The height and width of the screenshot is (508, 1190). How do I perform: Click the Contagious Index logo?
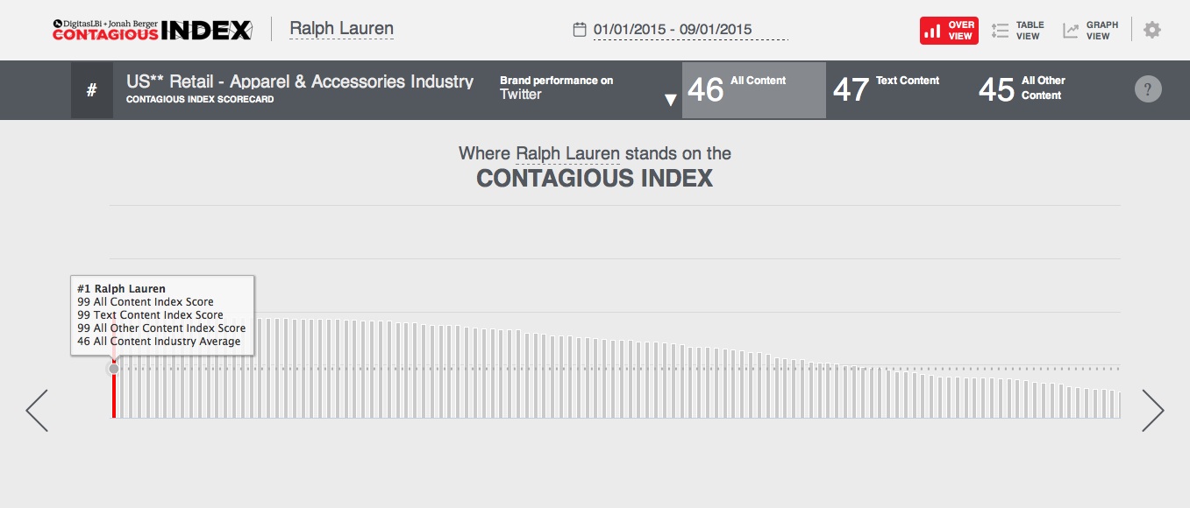153,30
